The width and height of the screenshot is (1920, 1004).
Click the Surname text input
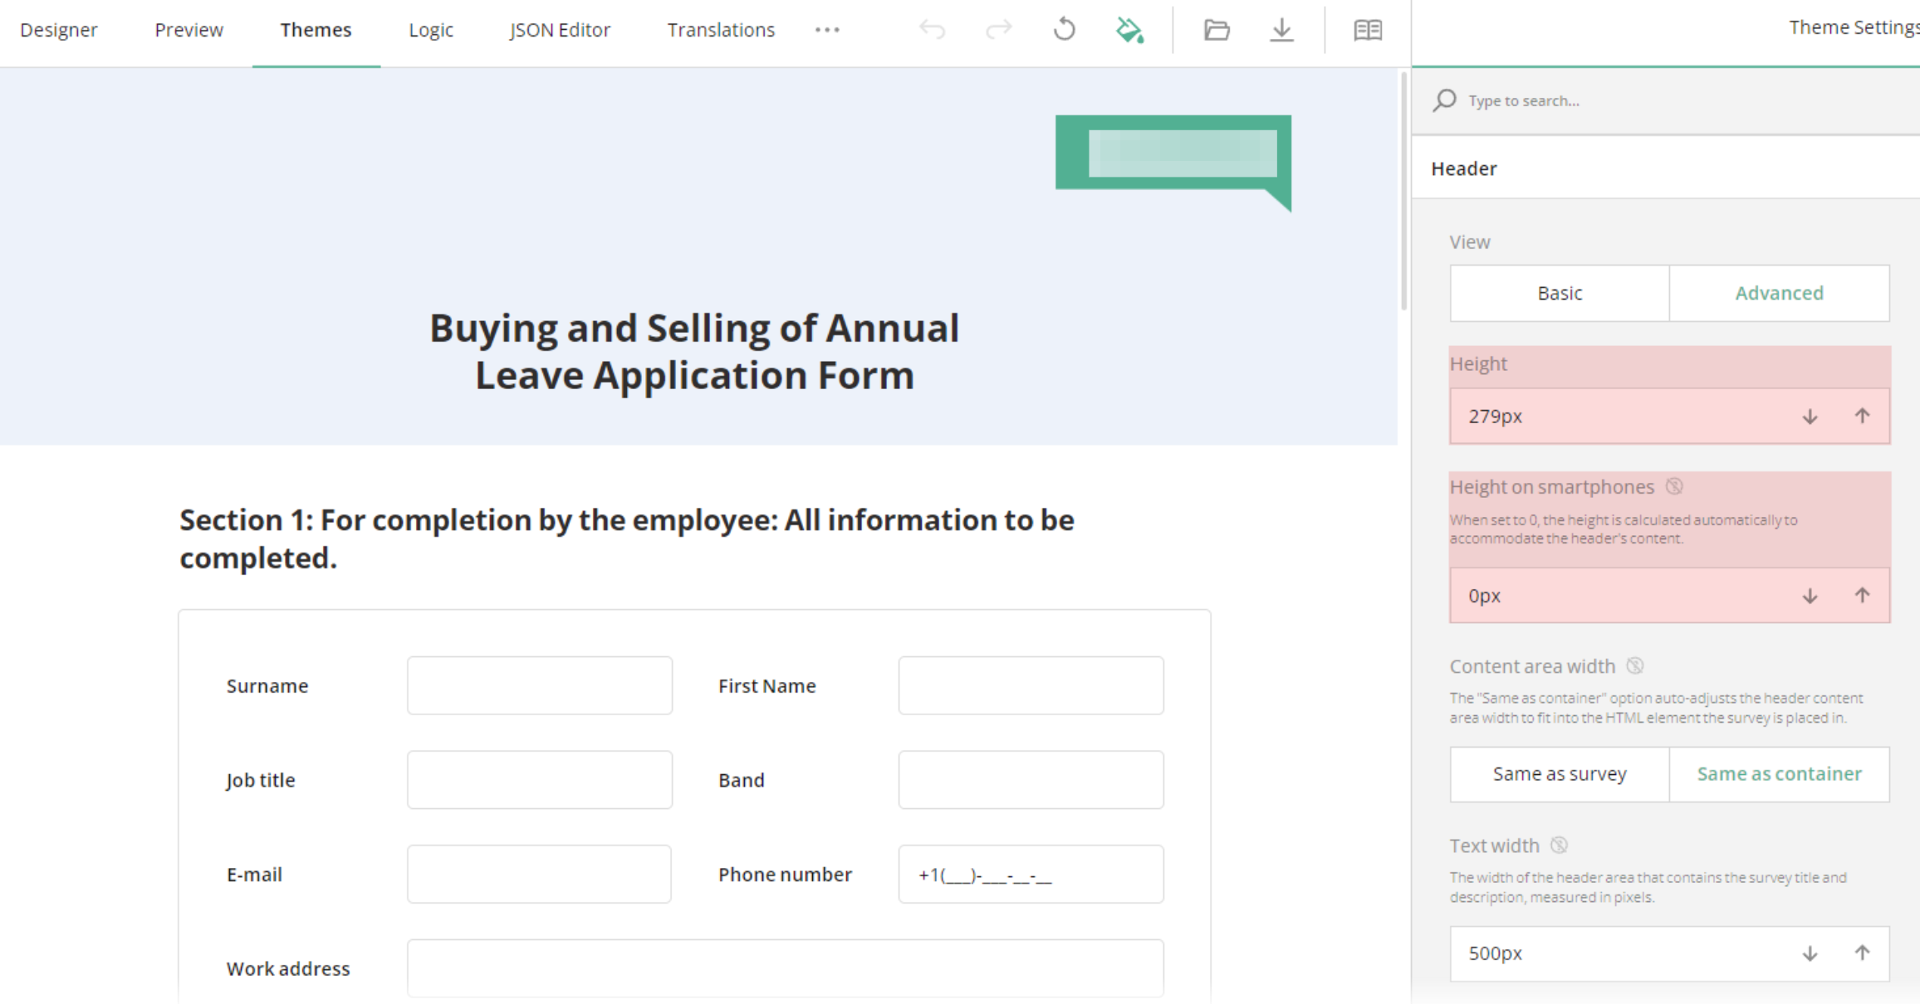(539, 685)
